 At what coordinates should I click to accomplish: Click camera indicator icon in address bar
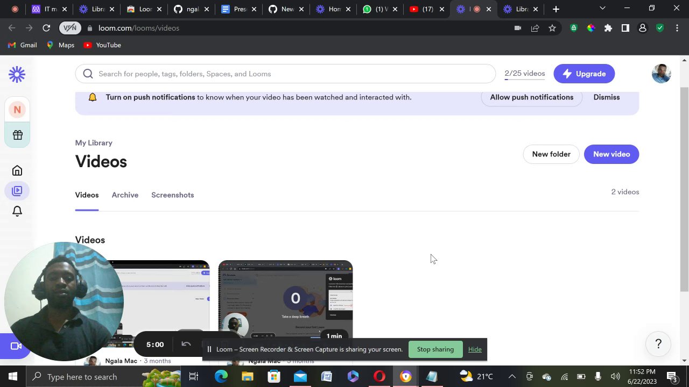(x=518, y=28)
